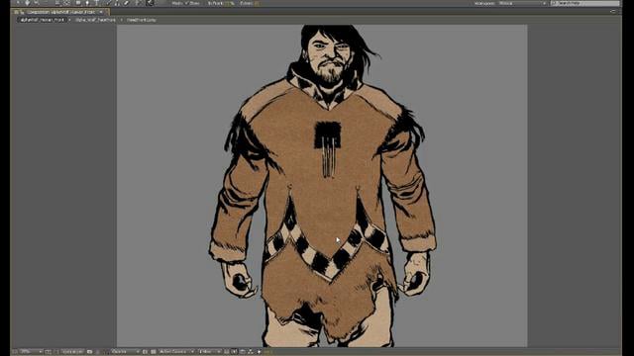This screenshot has height=356, width=634.
Task: Switch to the alphawolf_human_front composition tab
Action: click(x=60, y=12)
